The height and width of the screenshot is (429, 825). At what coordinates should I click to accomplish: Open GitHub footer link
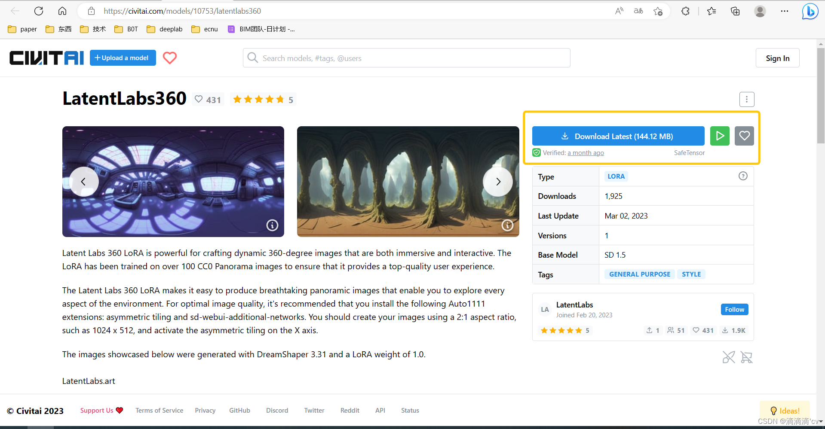coord(239,411)
